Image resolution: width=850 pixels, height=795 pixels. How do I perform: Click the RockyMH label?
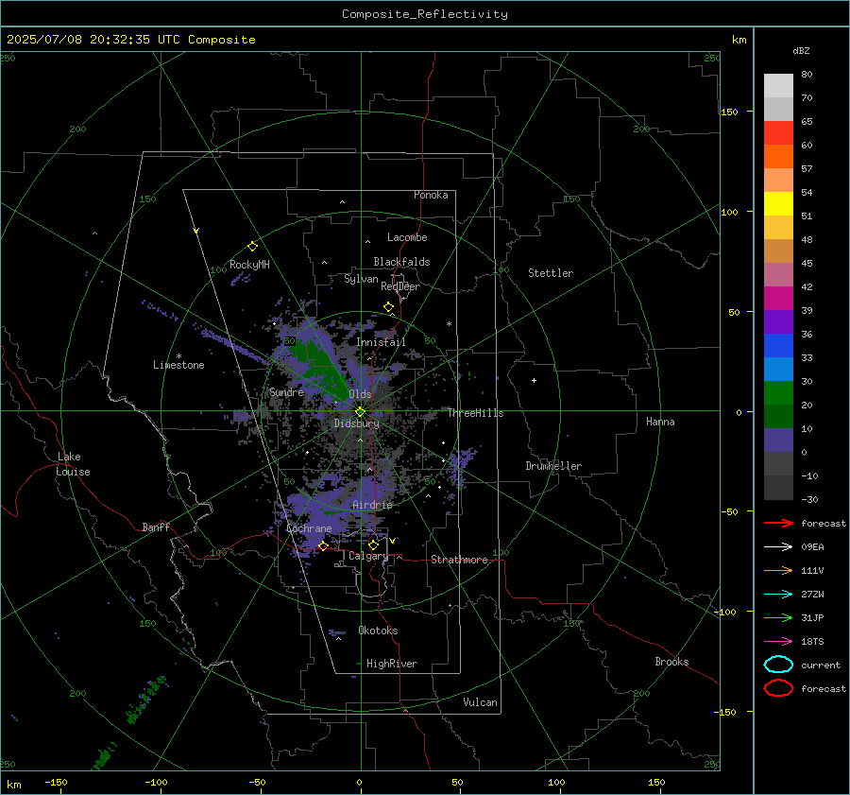pos(249,265)
